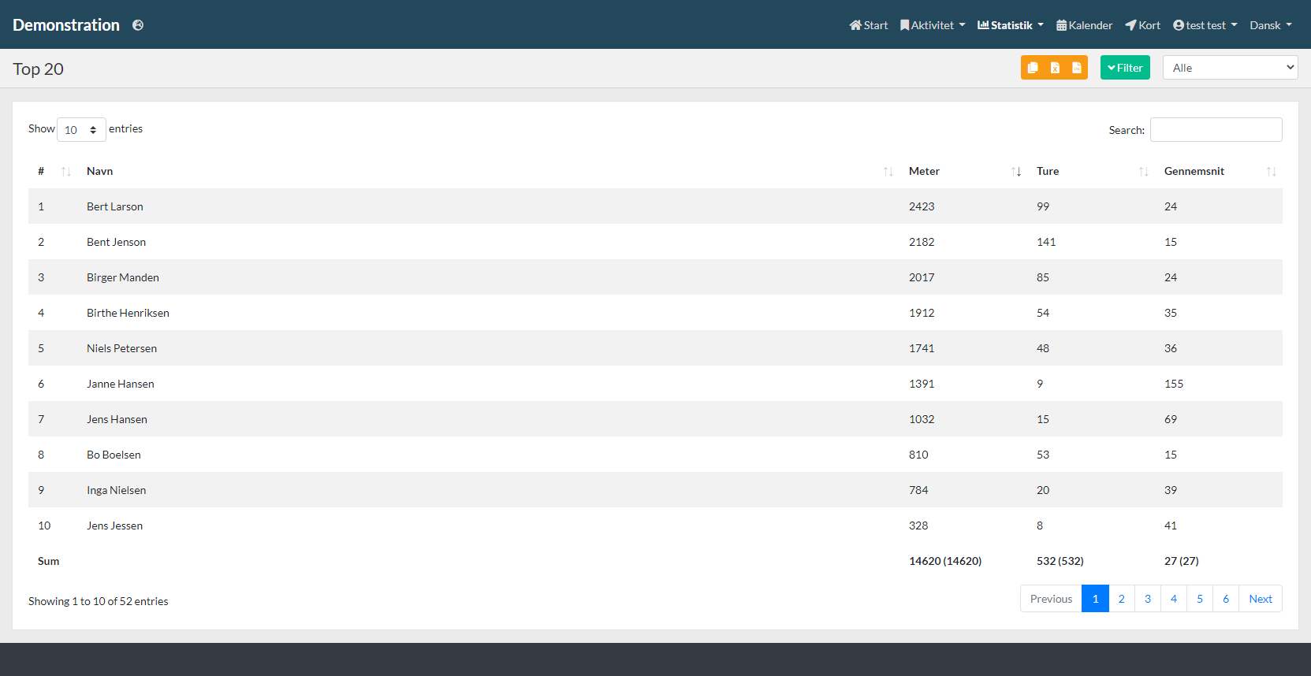The height and width of the screenshot is (676, 1311).
Task: Open the test test user menu
Action: tap(1205, 25)
